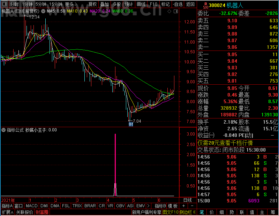Select the 值 value tab

click(252, 212)
